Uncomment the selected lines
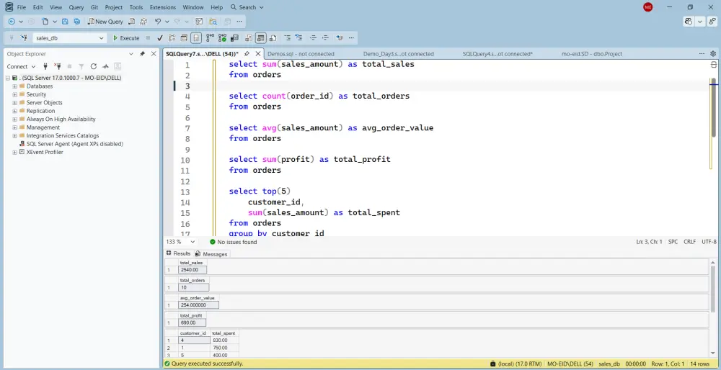 click(x=299, y=37)
